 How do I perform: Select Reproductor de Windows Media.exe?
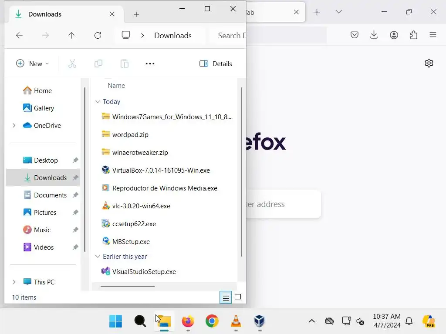click(159, 188)
